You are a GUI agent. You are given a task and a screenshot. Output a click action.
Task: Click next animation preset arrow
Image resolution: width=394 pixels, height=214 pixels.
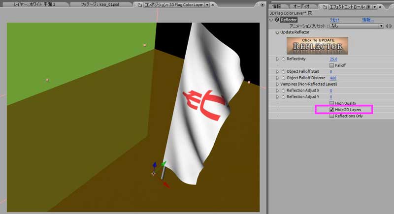391,26
